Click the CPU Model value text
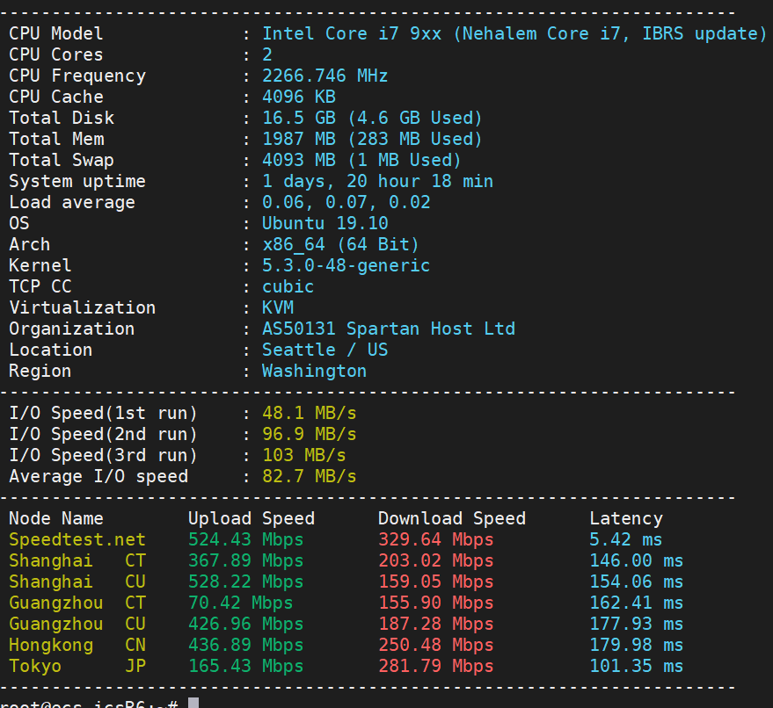The height and width of the screenshot is (708, 773). coord(514,33)
